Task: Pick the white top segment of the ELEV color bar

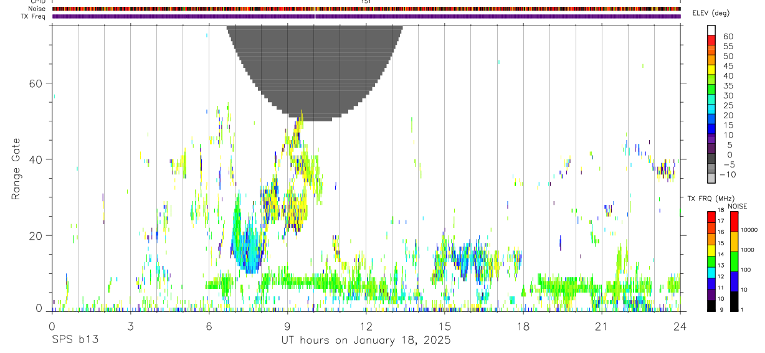Action: pyautogui.click(x=711, y=30)
